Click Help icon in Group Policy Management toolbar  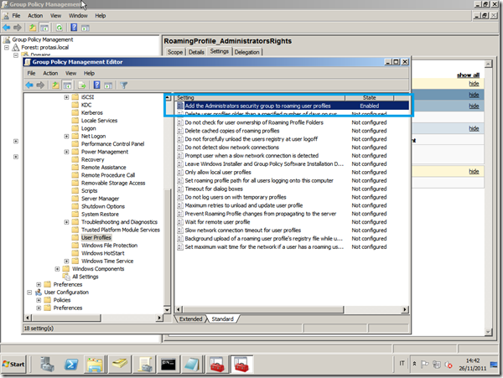pos(74,28)
